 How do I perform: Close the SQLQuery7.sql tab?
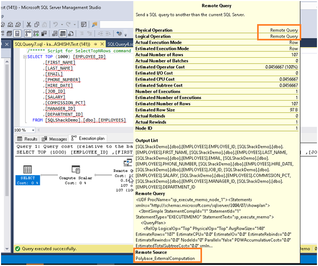[102, 44]
